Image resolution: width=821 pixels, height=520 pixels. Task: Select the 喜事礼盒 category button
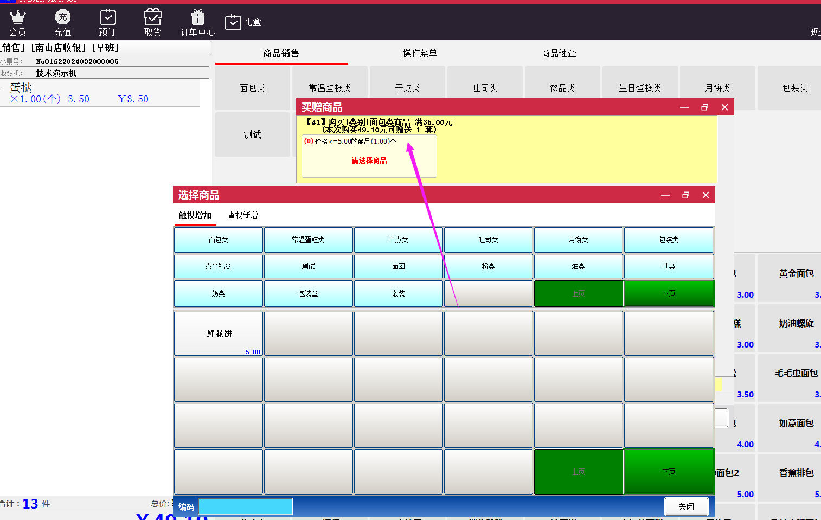tap(219, 266)
